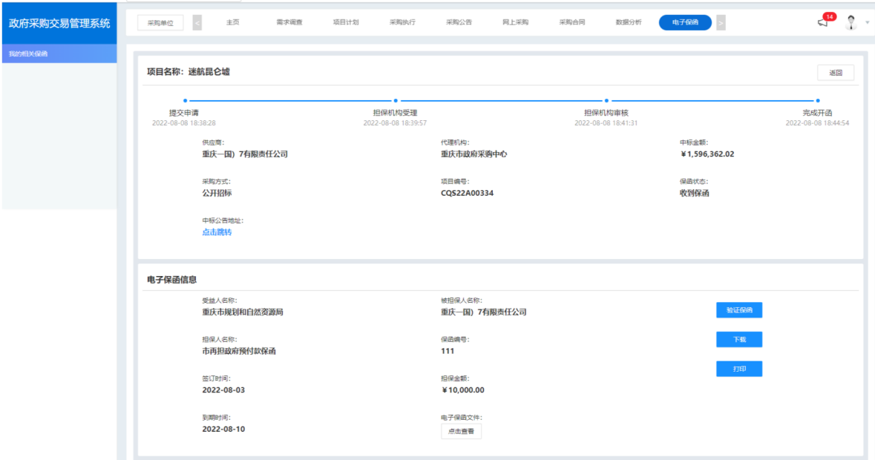Switch to the 项目计划 tab
Viewport: 875px width, 460px height.
click(x=346, y=22)
